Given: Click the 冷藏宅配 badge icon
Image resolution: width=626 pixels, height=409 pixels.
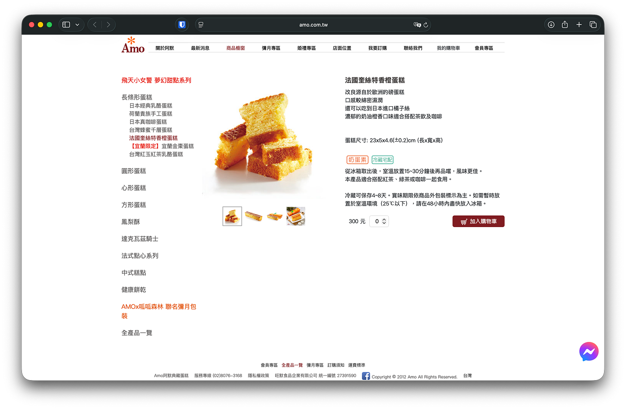Looking at the screenshot, I should [383, 160].
